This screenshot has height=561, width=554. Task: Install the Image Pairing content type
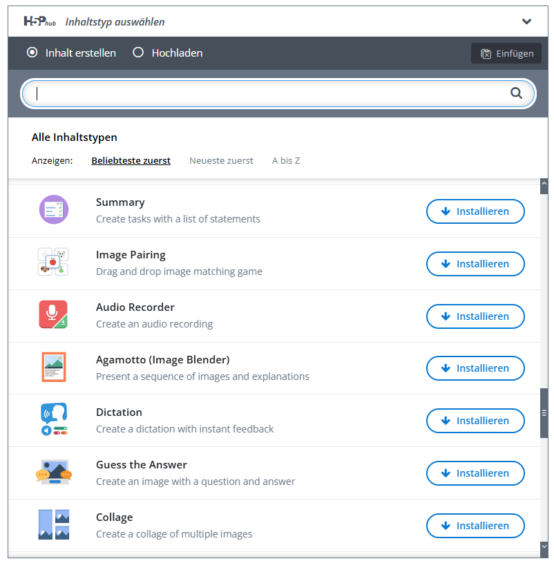pos(475,264)
